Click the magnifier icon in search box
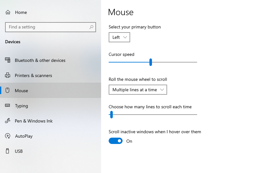Screen dimensions: 266x173 (91, 27)
